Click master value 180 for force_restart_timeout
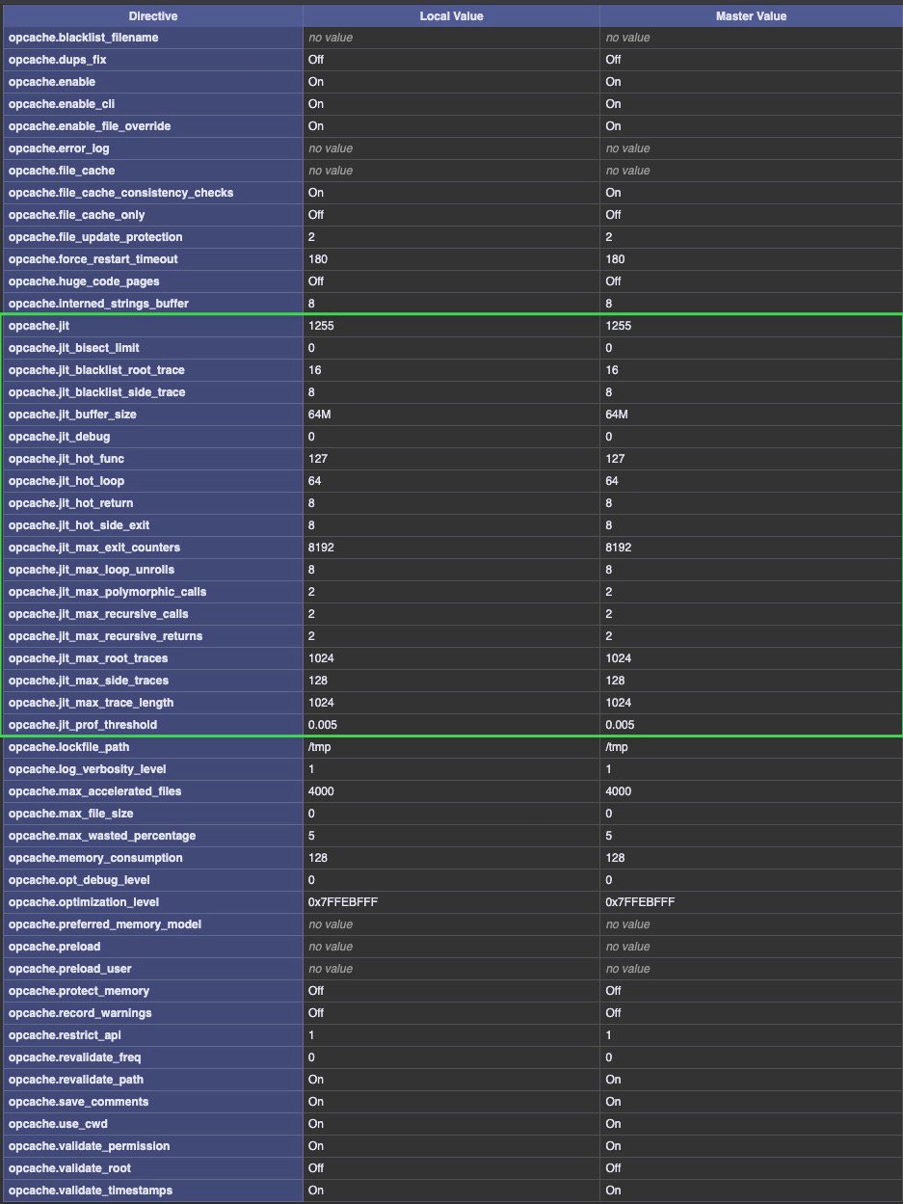Screen dimensions: 903x1204 616,259
